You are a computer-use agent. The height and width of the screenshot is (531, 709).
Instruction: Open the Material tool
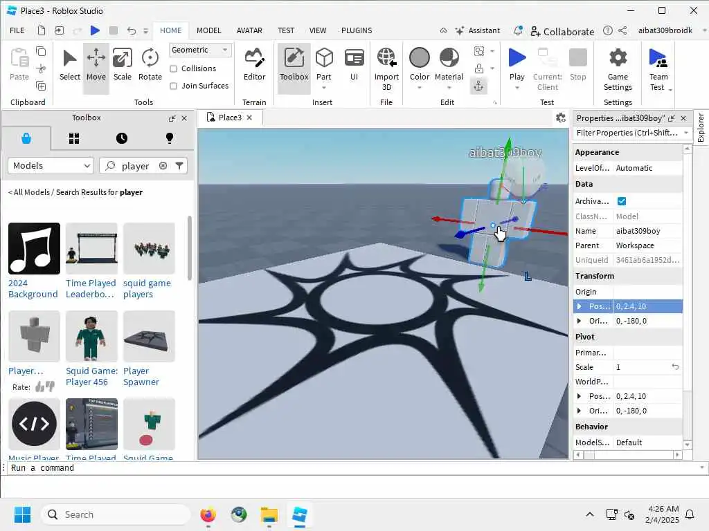click(449, 66)
